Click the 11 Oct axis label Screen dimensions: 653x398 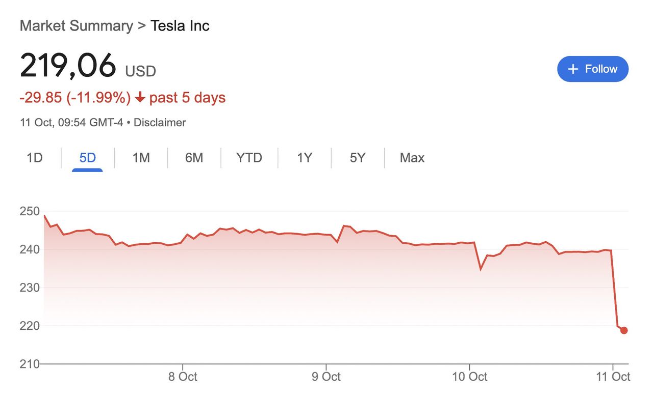point(614,377)
